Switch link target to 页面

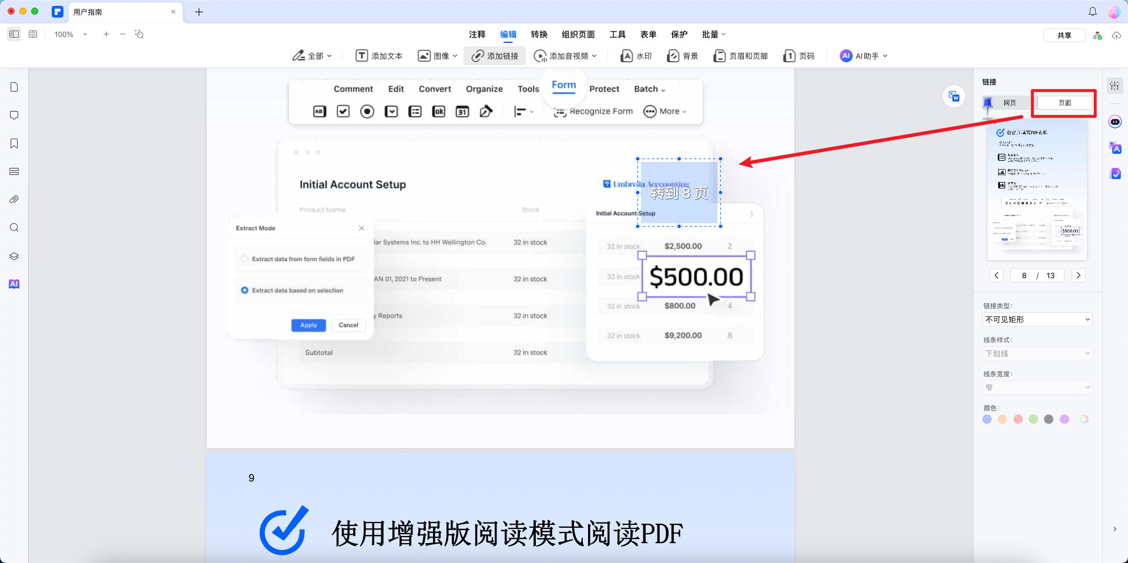(x=1063, y=102)
